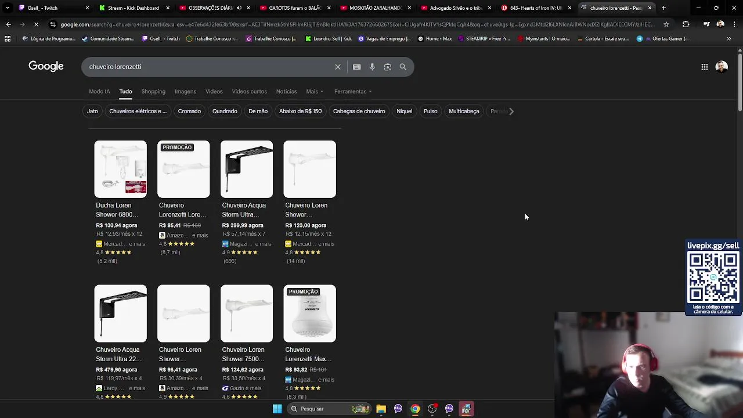Open Chuveiro Acqua Storm Ultra R$ 399,99 image
The image size is (743, 418).
pos(246,169)
